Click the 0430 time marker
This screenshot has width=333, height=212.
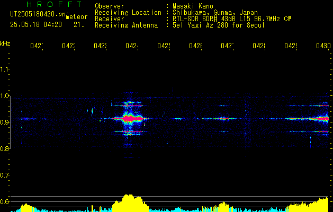(x=323, y=46)
